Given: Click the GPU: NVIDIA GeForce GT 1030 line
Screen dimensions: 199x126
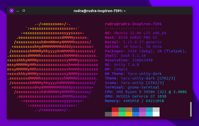Looking at the screenshot, I should (x=136, y=96).
